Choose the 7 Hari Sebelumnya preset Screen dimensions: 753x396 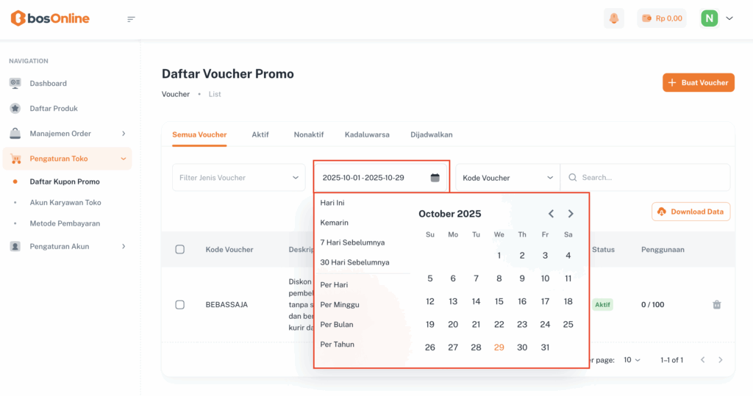click(352, 242)
